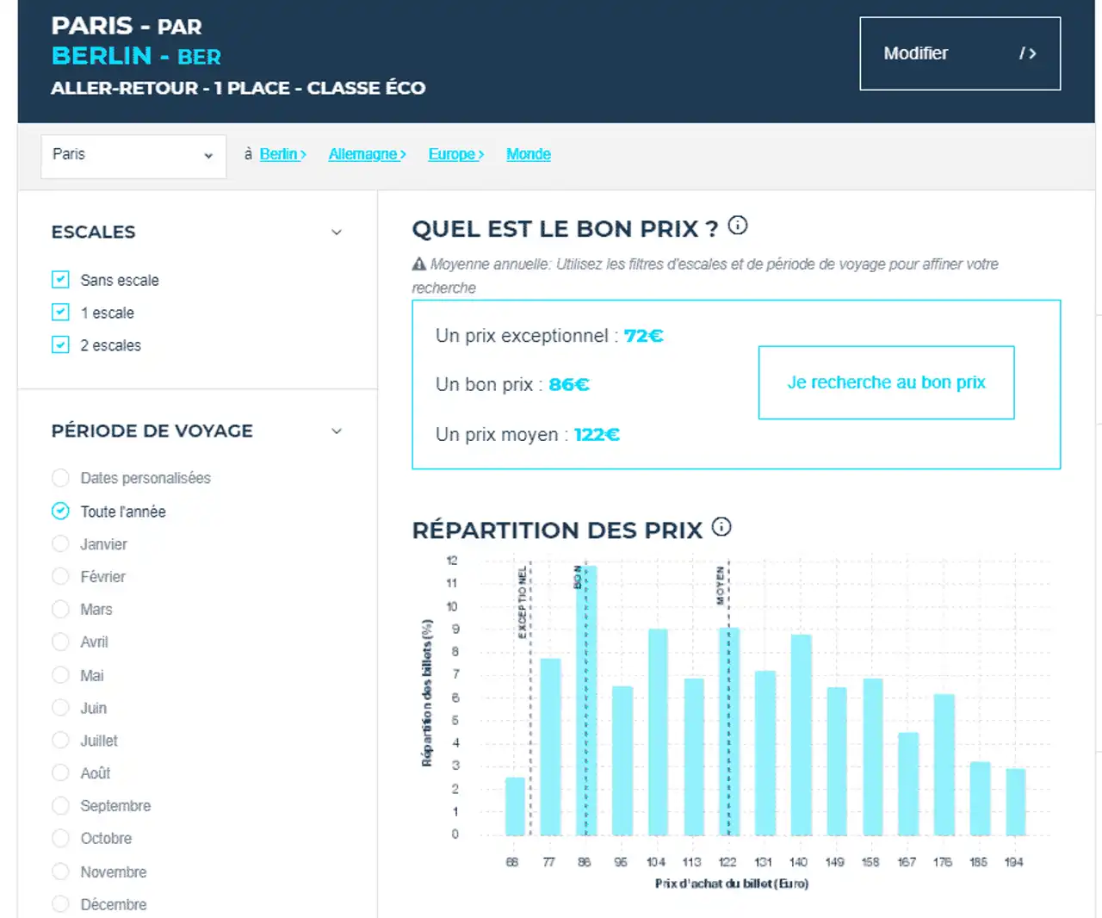The width and height of the screenshot is (1102, 918).
Task: Uncheck the 'Sans escale' checkbox
Action: click(60, 280)
